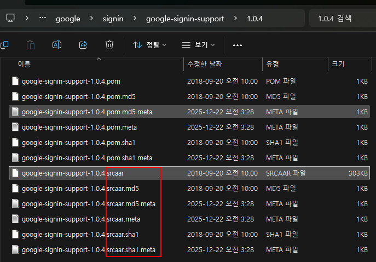Click file icon of the .pom.md5 file
The width and height of the screenshot is (376, 262).
15,96
